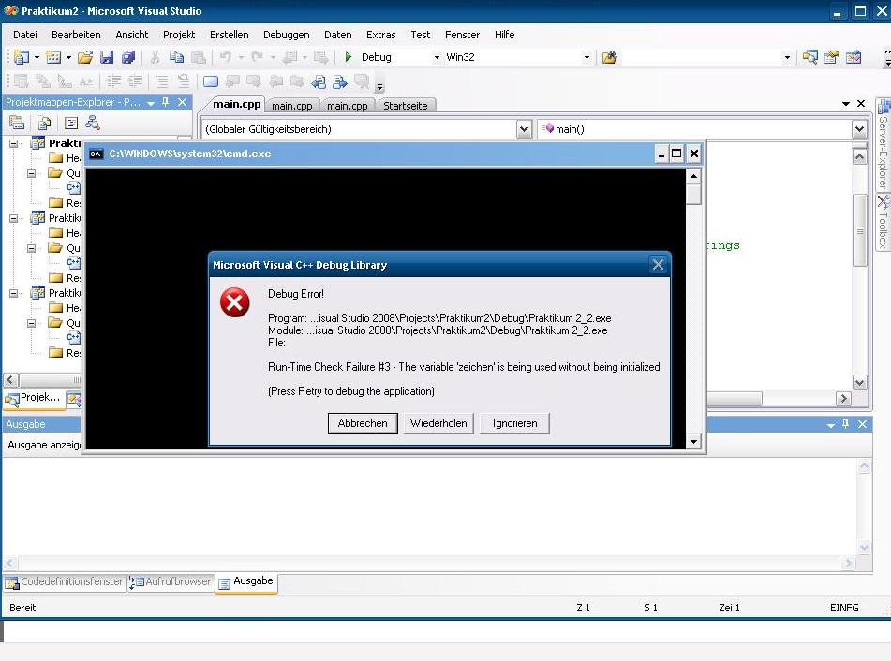
Task: Click the Abbrechen button in debug dialog
Action: click(x=363, y=423)
